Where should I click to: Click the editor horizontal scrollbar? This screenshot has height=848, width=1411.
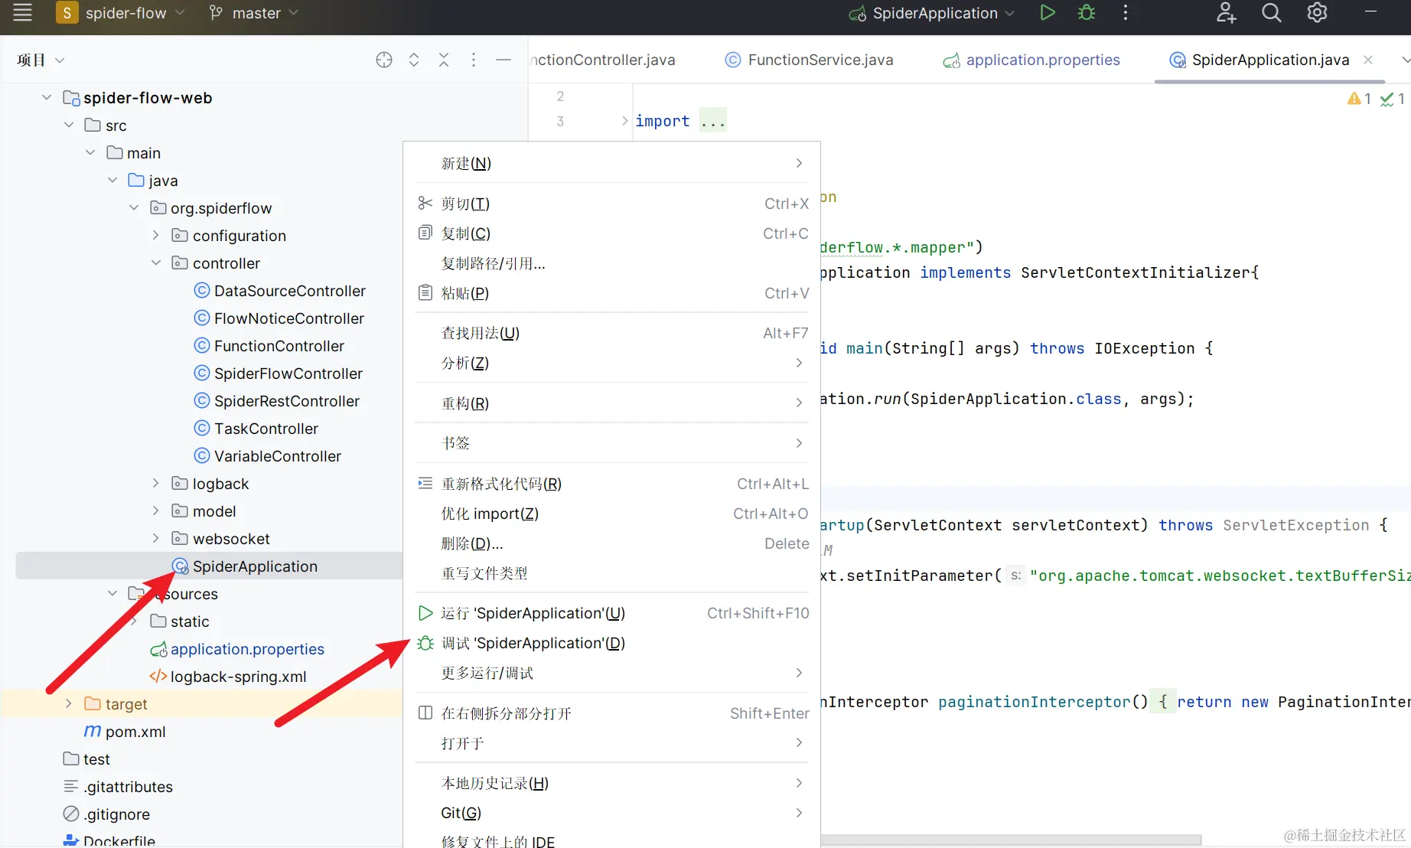(1010, 840)
